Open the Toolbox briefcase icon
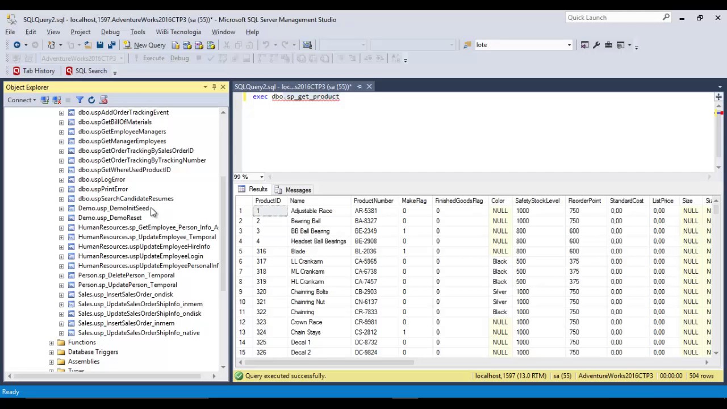 (608, 45)
